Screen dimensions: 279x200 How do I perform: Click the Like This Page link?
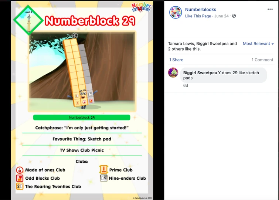coord(198,16)
